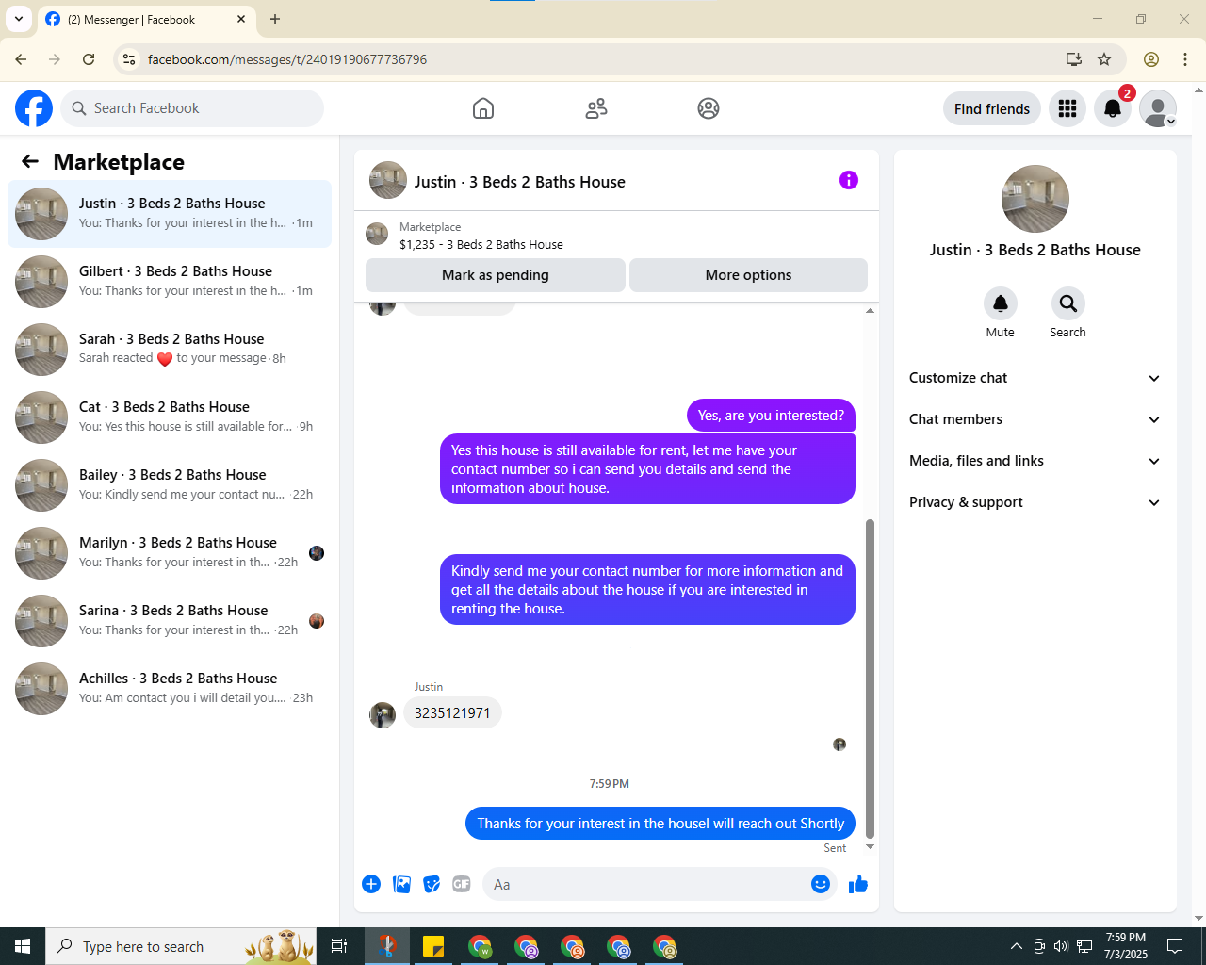Choose a GIF
This screenshot has height=965, width=1206.
[462, 884]
